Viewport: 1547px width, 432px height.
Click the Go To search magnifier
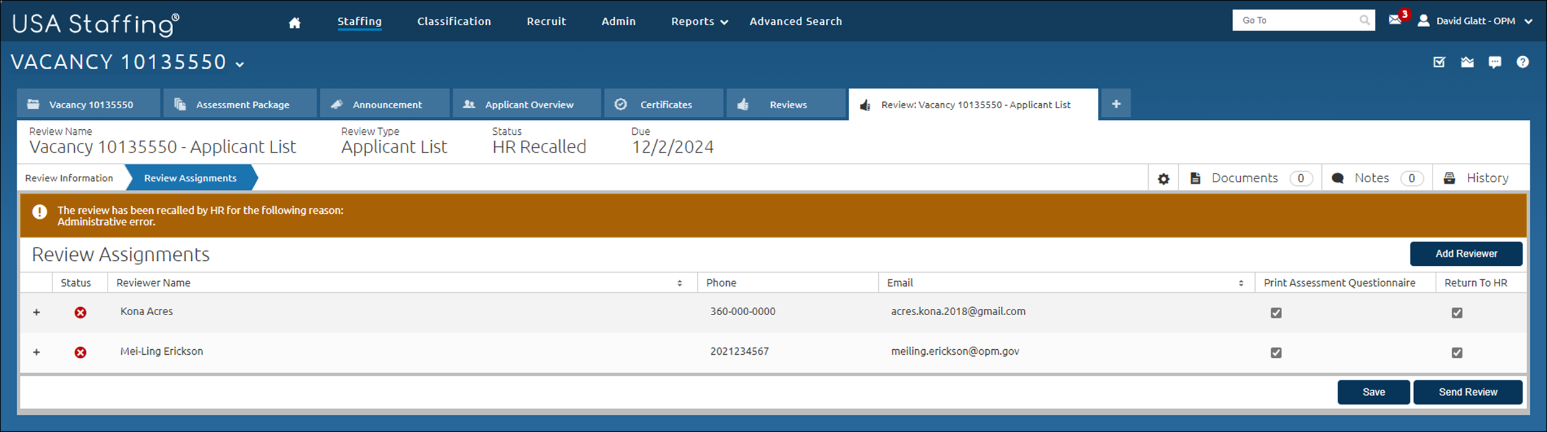tap(1365, 20)
